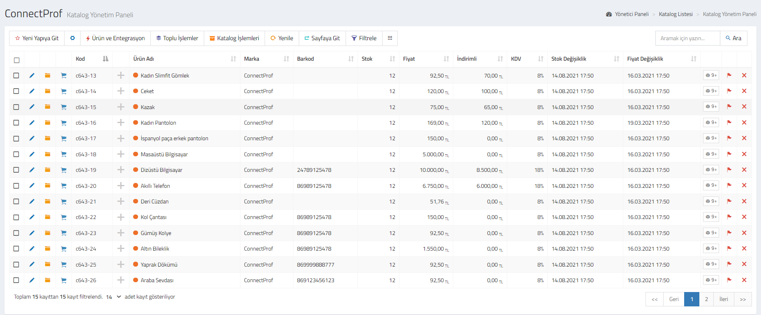Open the folder icon in Ceket row
The height and width of the screenshot is (315, 761).
pyautogui.click(x=48, y=91)
